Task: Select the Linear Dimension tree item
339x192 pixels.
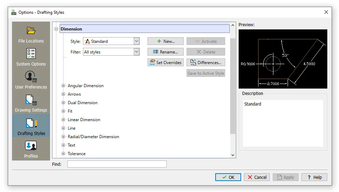Action: (84, 120)
